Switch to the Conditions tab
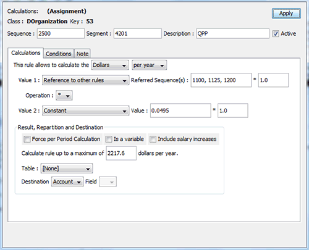 click(x=59, y=54)
